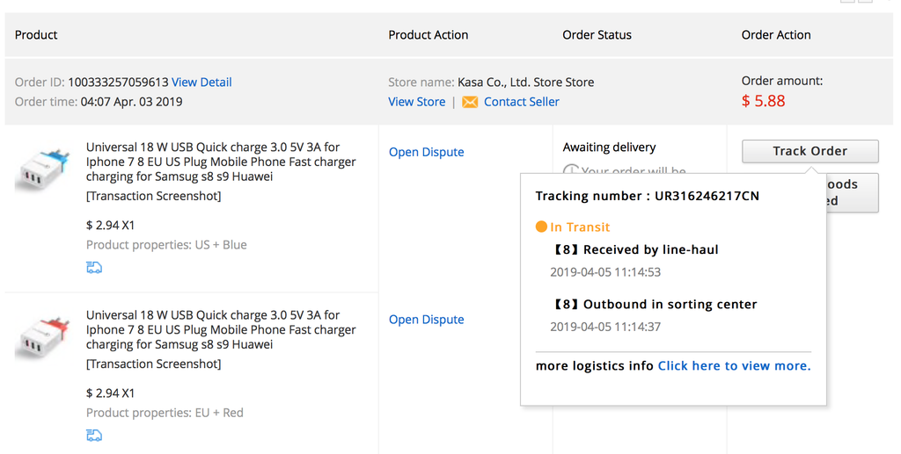Click 'Product properties: US + Blue' text
The image size is (901, 454).
click(166, 245)
